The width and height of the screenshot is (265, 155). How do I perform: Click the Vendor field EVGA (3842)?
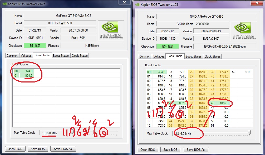pyautogui.click(x=211, y=39)
